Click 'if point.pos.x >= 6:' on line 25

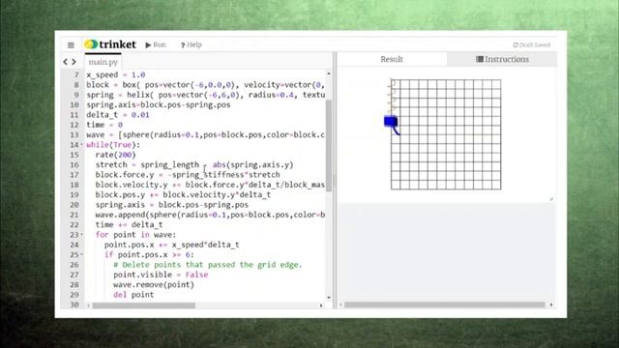tap(149, 255)
